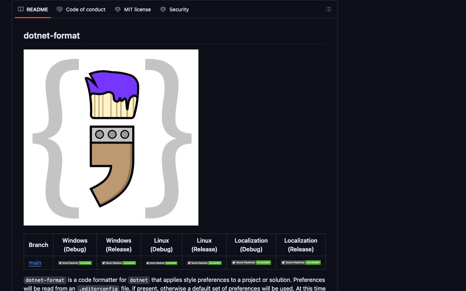Switch to Code of conduct tab
The height and width of the screenshot is (291, 466).
(x=81, y=9)
